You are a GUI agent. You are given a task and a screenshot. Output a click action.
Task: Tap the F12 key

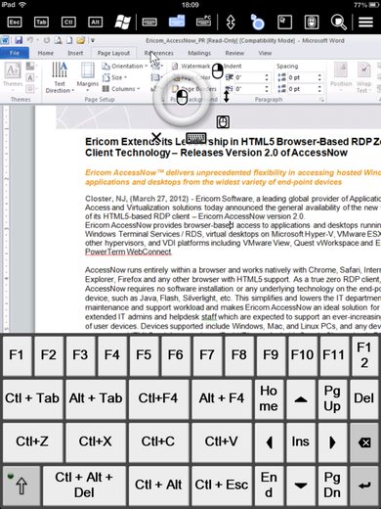point(364,355)
